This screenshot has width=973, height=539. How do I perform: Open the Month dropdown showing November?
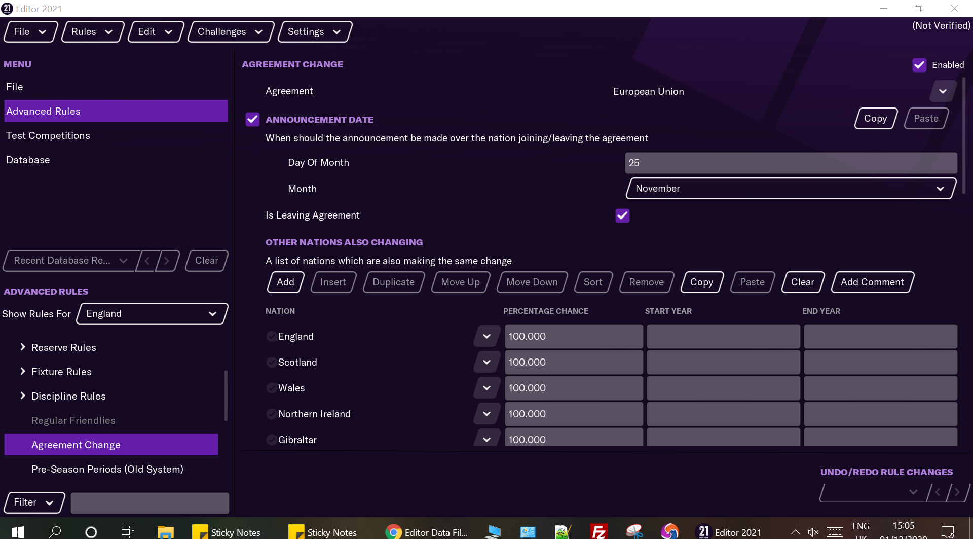[791, 189]
